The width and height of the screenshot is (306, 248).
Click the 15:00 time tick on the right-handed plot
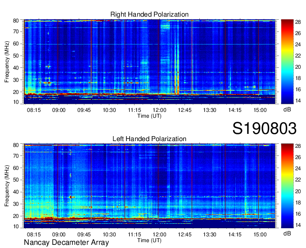[x=260, y=110]
